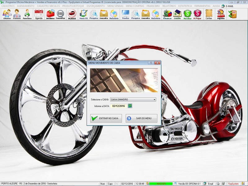Open the Suporte icon
The image size is (248, 186).
coord(221,14)
